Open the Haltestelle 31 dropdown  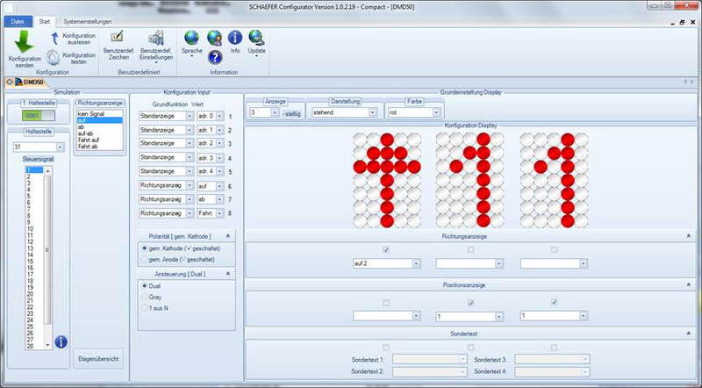(x=60, y=147)
